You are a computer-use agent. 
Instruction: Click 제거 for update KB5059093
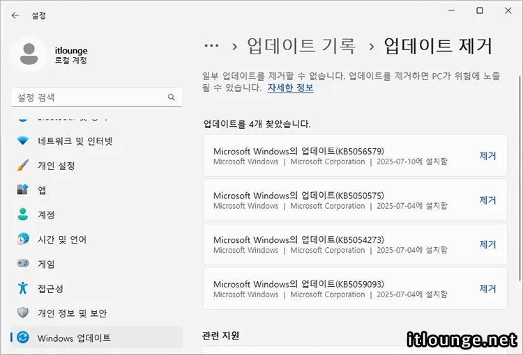[x=487, y=289]
